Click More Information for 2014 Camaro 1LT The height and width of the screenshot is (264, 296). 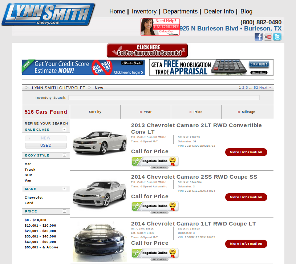[x=246, y=244]
